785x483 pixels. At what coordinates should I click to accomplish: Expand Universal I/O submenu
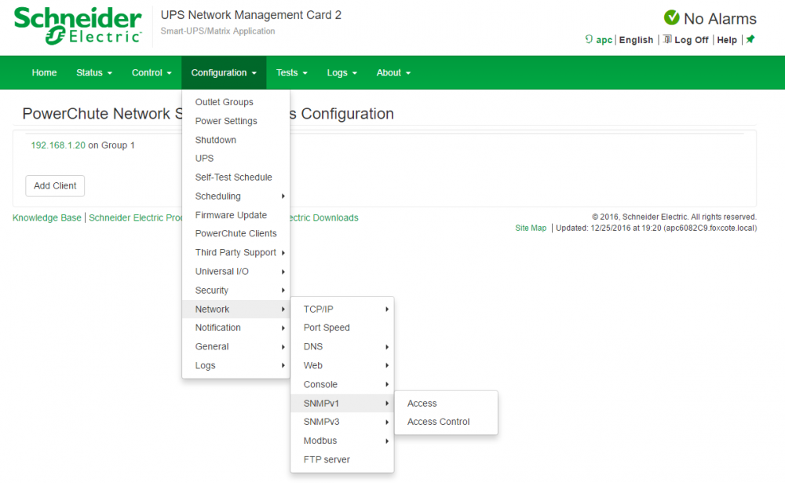coord(235,272)
